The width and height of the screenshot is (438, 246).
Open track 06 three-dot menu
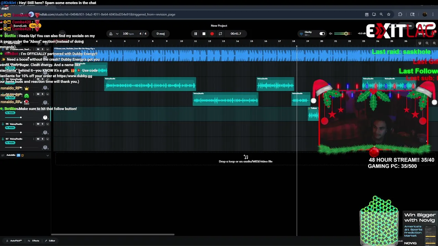pos(34,124)
